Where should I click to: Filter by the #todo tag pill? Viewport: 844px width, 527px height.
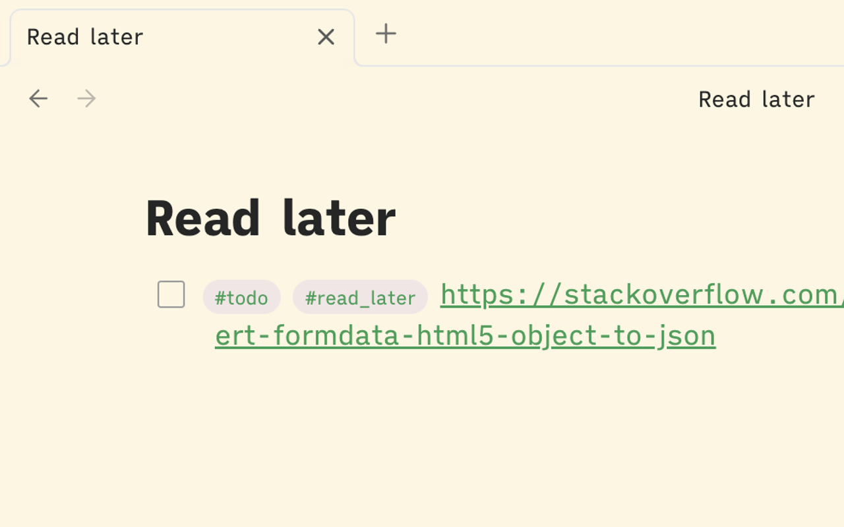[241, 296]
